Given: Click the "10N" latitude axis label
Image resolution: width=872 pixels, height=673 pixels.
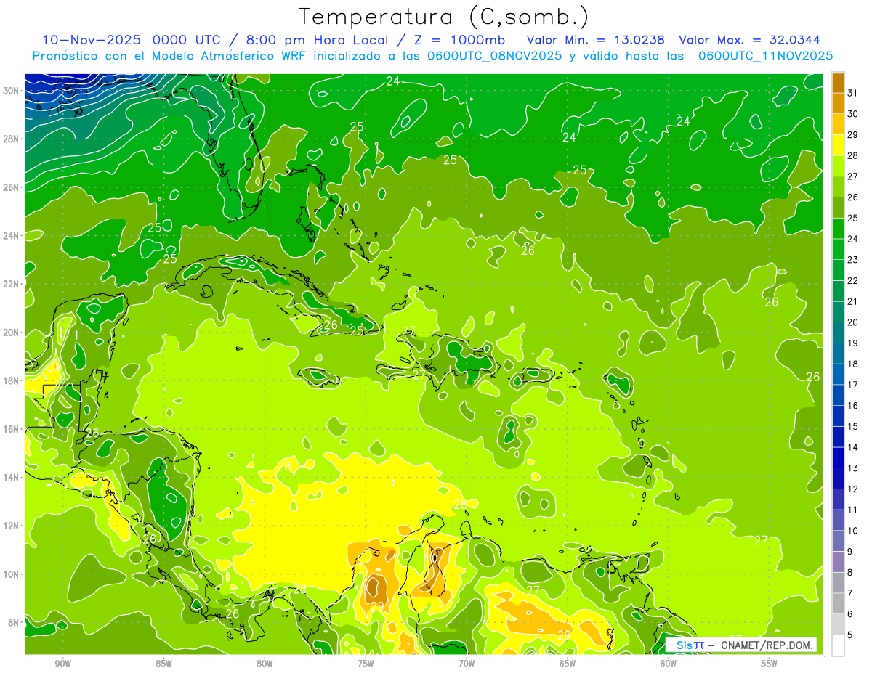Looking at the screenshot, I should pos(12,574).
